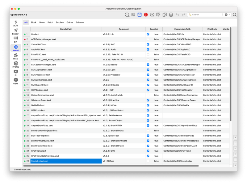Enable FakePCIID.kext checkbox
Viewport: 247px width, 184px height.
click(x=148, y=54)
